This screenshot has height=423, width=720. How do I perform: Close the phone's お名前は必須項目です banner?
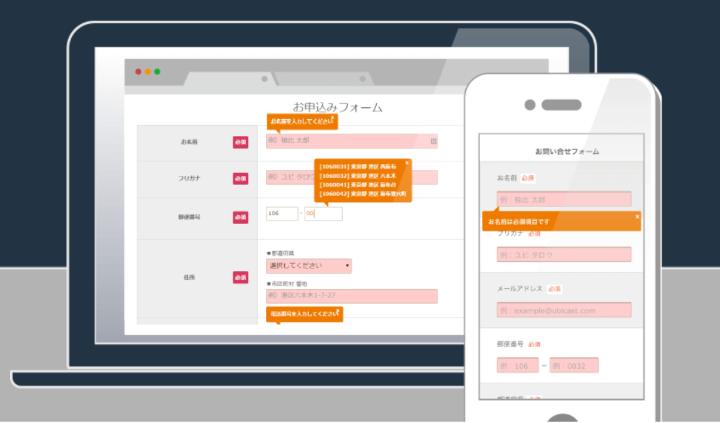637,216
